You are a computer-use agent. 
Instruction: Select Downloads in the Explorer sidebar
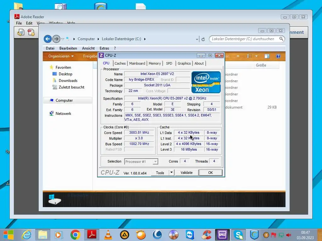coord(68,81)
